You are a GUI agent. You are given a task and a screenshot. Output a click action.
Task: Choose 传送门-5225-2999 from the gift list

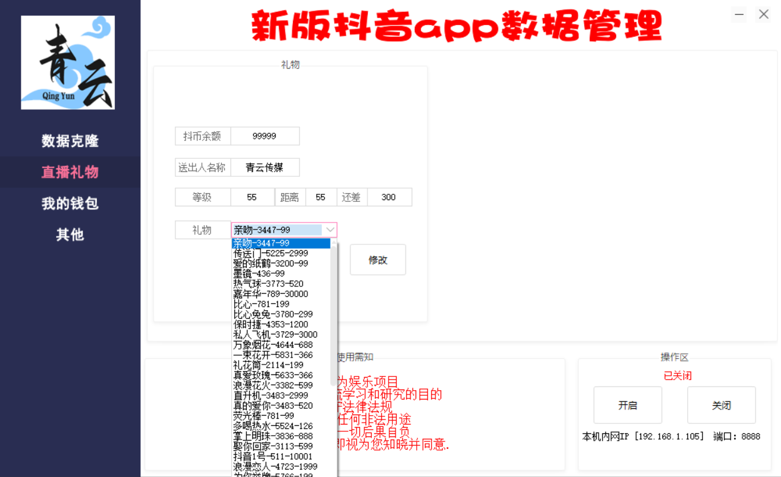point(281,253)
